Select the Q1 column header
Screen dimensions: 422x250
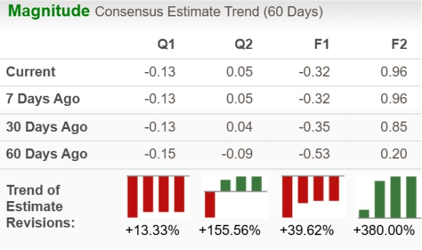coord(166,44)
